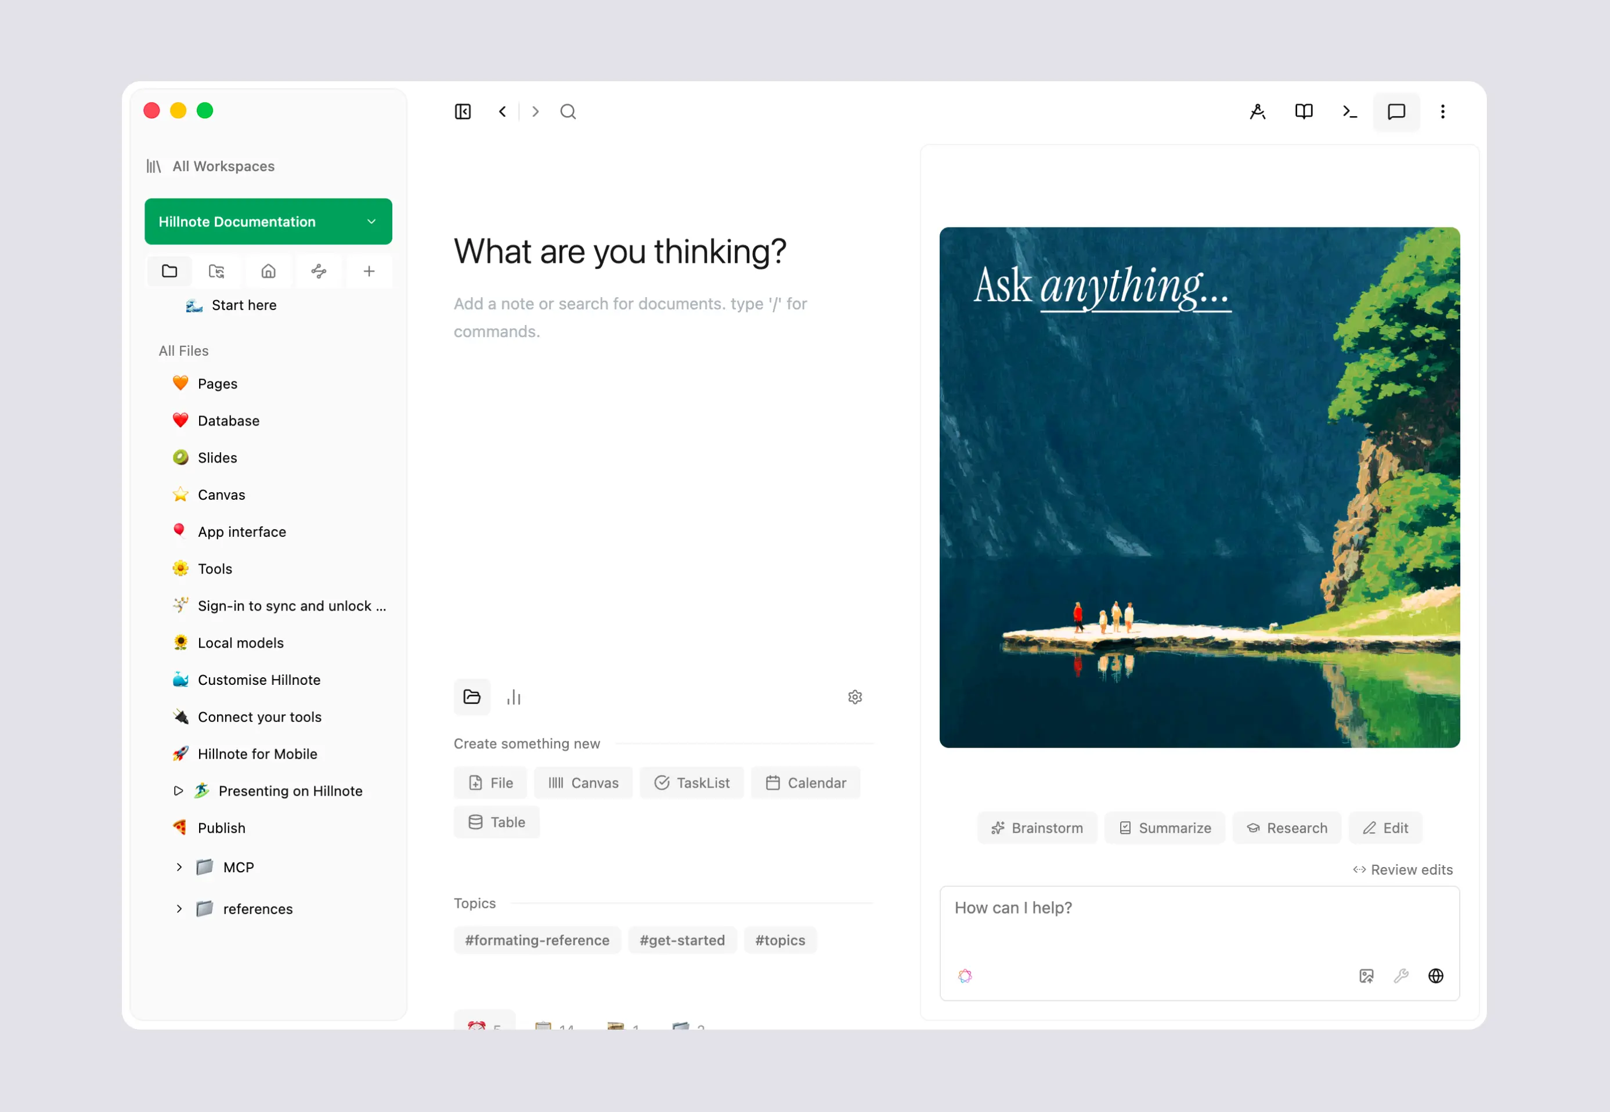Select the synced folder tab icon

pyautogui.click(x=216, y=271)
